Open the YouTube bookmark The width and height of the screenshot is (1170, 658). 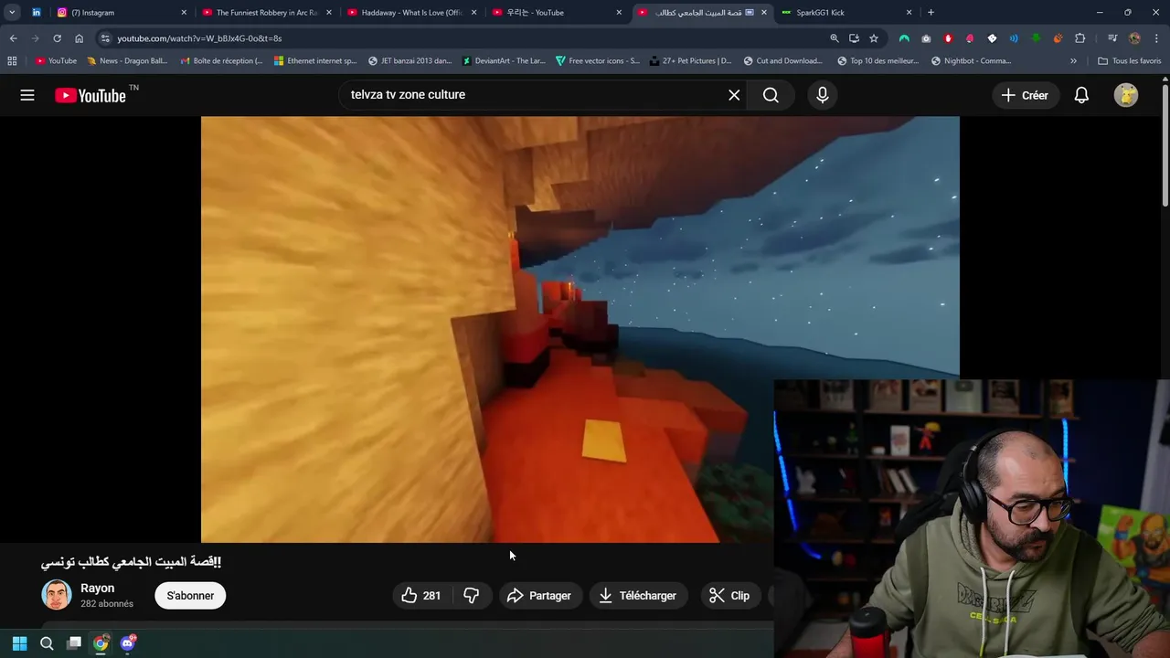click(x=56, y=61)
